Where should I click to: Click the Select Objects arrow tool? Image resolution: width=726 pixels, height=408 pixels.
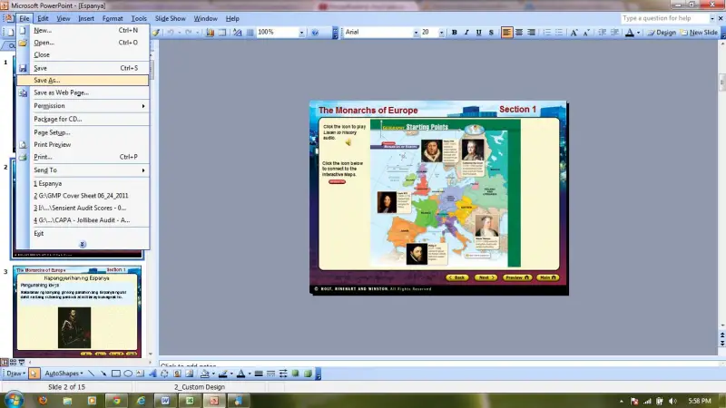coord(34,373)
